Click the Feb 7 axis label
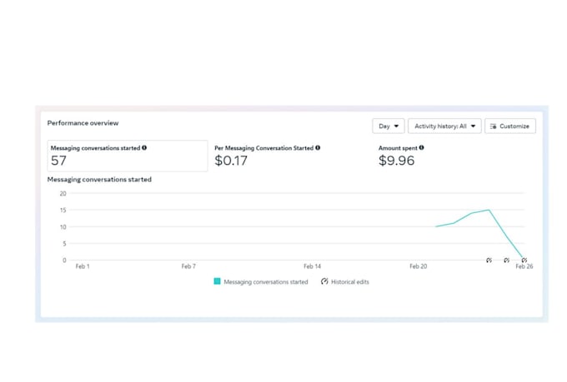Screen dimensions: 567x382 pos(188,266)
